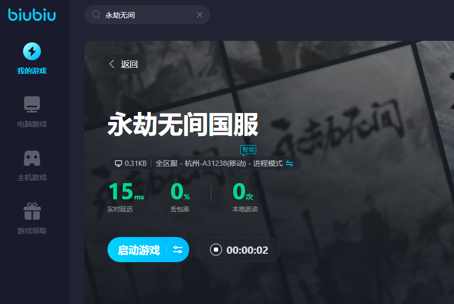Click the biubiu logo

32,15
